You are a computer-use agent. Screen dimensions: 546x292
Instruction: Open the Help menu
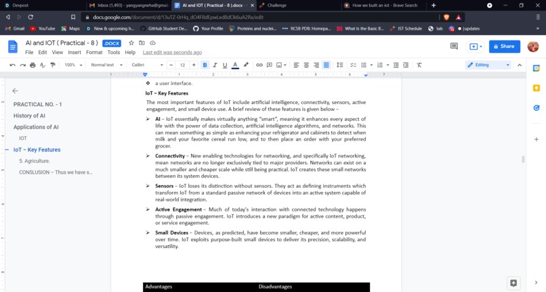pos(130,53)
